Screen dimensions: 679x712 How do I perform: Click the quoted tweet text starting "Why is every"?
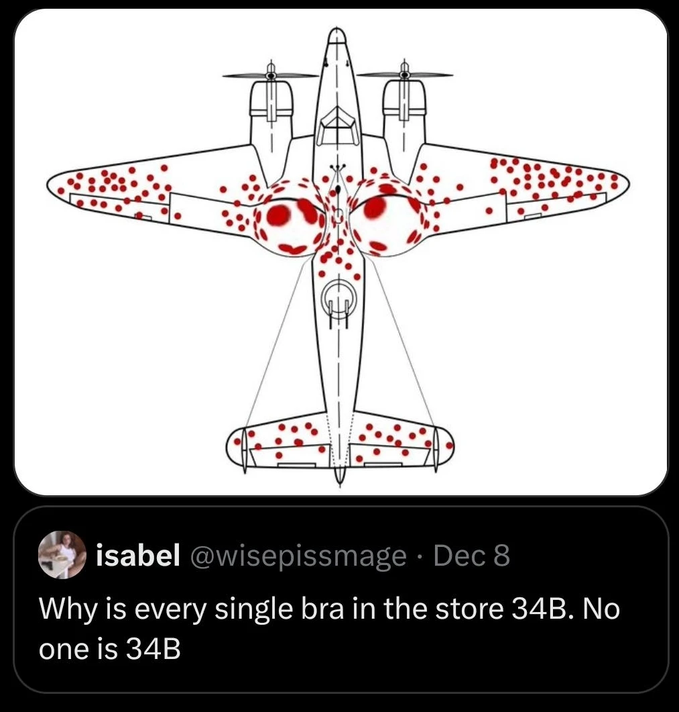[x=328, y=609]
